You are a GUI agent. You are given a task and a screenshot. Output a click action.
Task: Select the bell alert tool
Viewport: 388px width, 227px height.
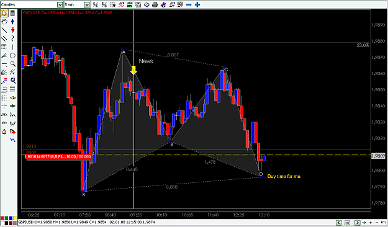click(4, 131)
